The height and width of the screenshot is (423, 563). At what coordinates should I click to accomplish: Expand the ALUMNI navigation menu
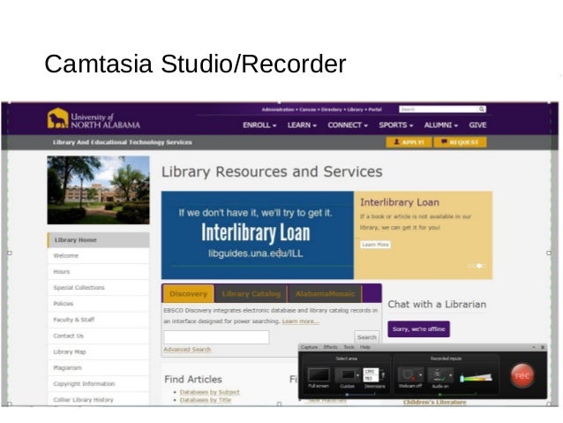(440, 125)
